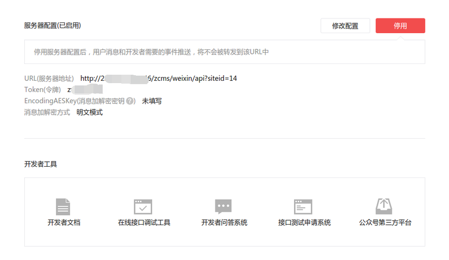Click the 未填写 EncodingAESKey value
This screenshot has width=449, height=260.
pos(152,101)
